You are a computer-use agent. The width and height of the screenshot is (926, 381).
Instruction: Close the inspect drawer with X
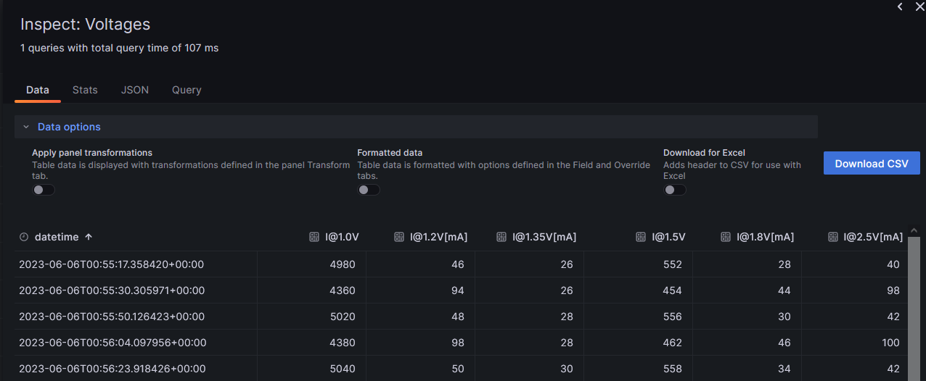coord(919,7)
